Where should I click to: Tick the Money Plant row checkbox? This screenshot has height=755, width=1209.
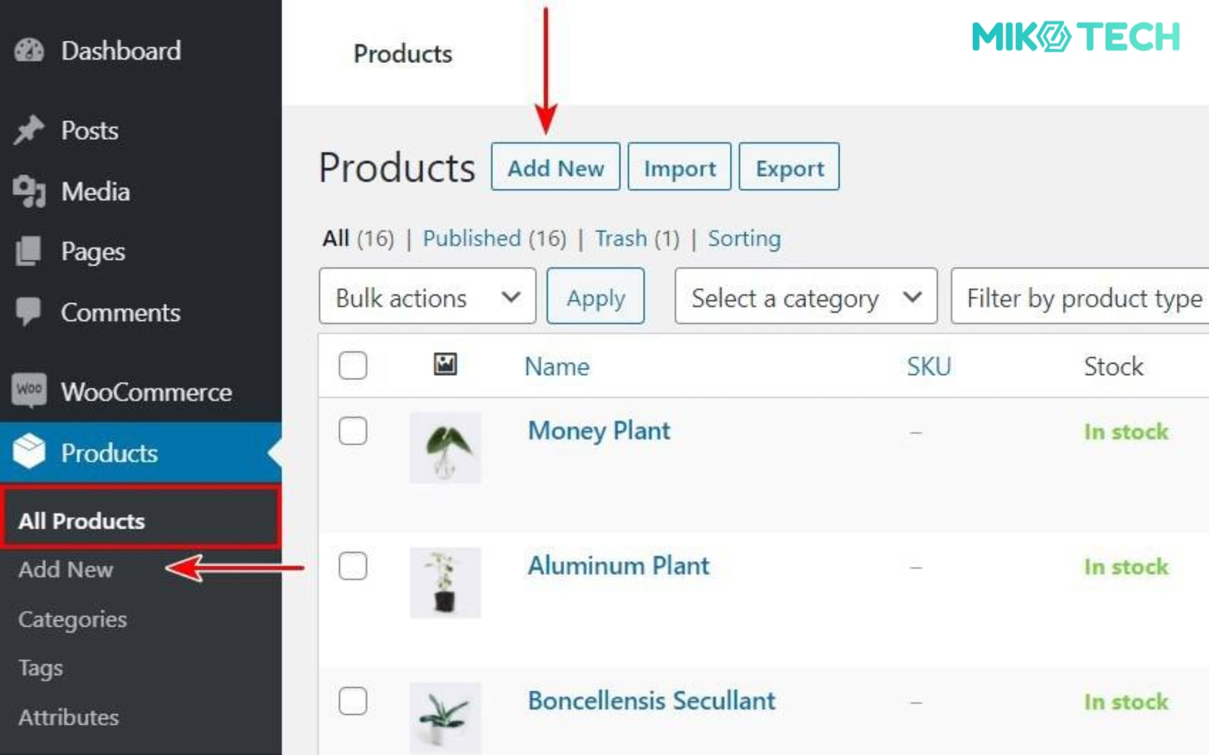coord(353,431)
